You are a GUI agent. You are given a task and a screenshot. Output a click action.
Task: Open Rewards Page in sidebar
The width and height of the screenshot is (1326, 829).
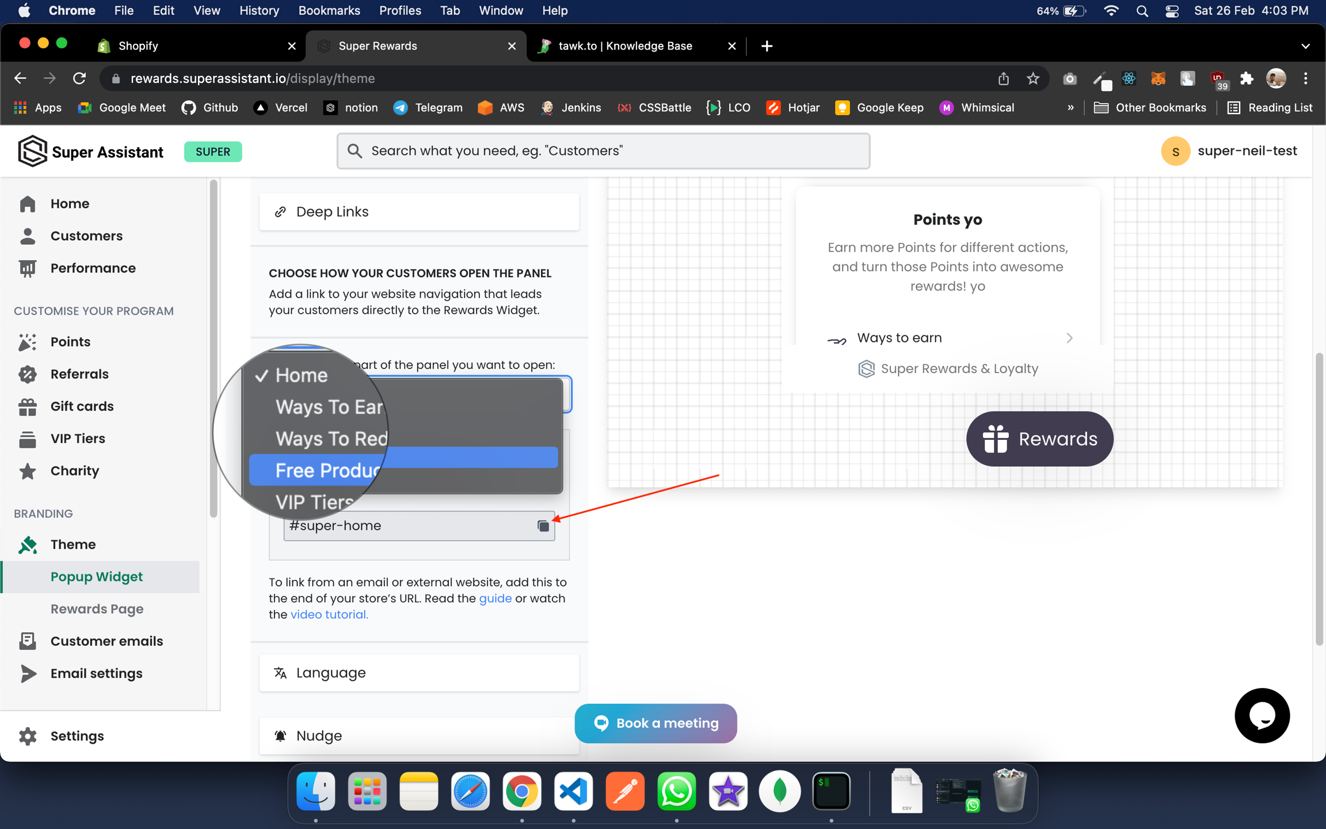(x=97, y=609)
